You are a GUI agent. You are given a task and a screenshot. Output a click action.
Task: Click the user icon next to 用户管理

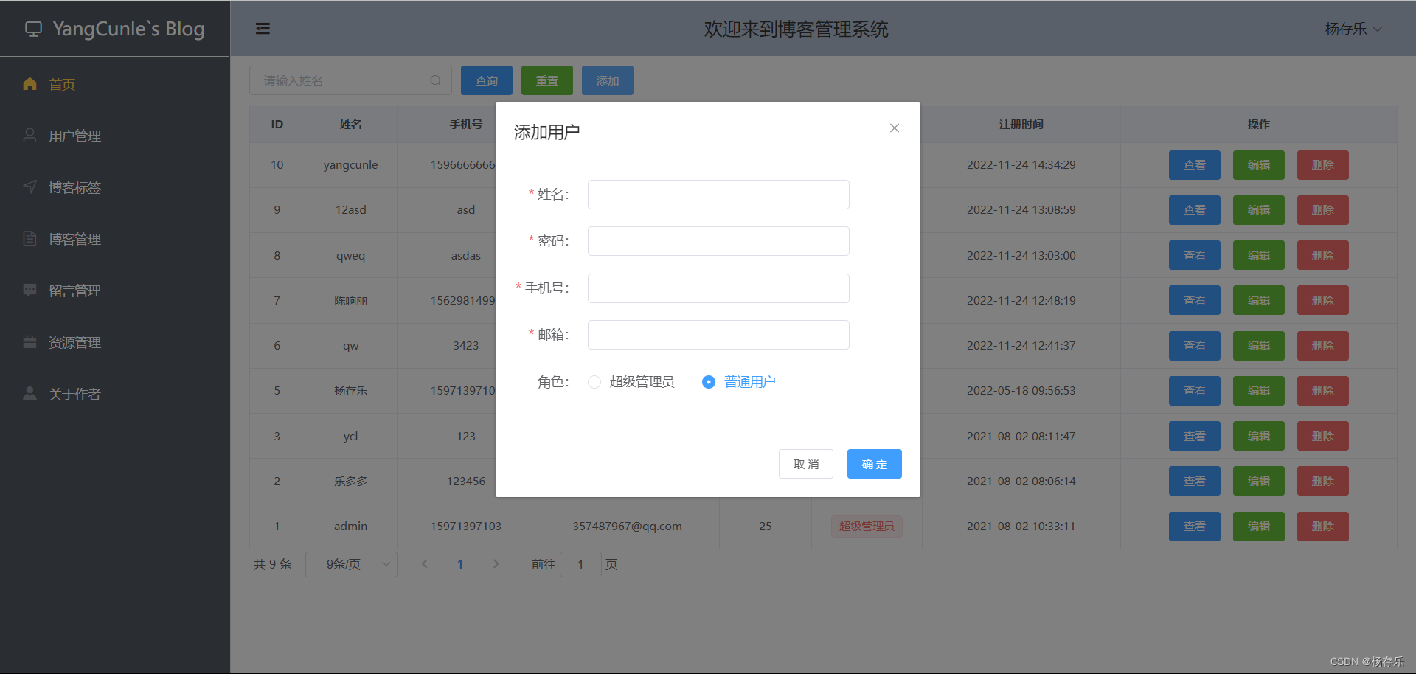(29, 136)
